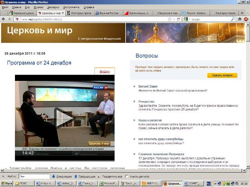Screen dimensions: 250x187
Task: Open the bookmark star dropdown arrow
Action: (x=174, y=19)
